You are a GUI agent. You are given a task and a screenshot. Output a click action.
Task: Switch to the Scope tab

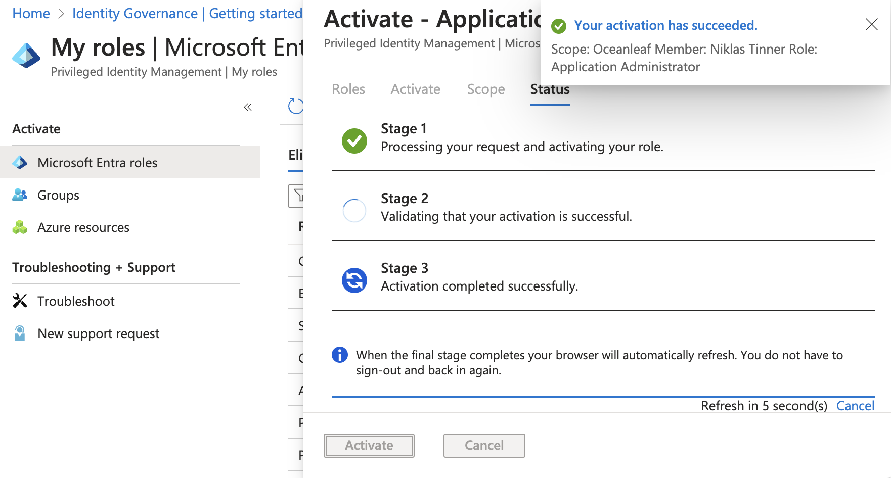(485, 89)
